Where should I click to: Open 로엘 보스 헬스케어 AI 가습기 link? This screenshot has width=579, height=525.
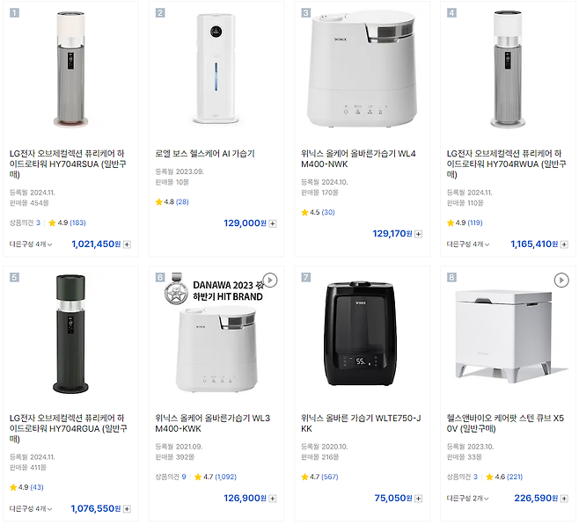click(x=205, y=154)
